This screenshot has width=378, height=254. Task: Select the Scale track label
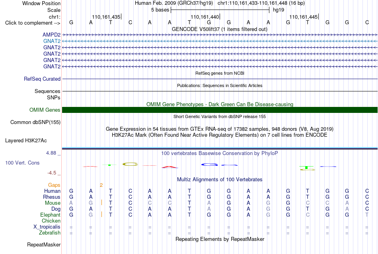tap(54, 10)
